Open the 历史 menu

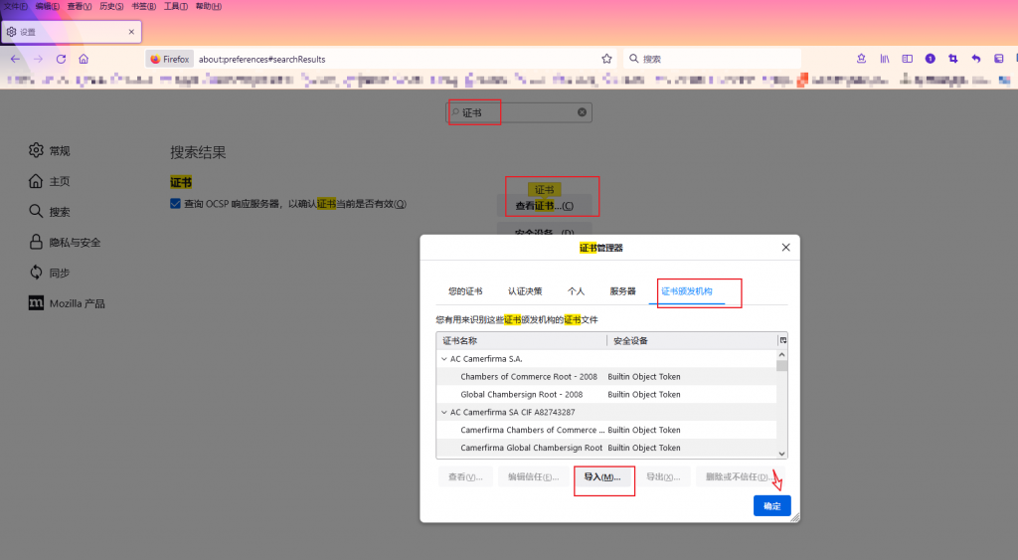[x=111, y=7]
